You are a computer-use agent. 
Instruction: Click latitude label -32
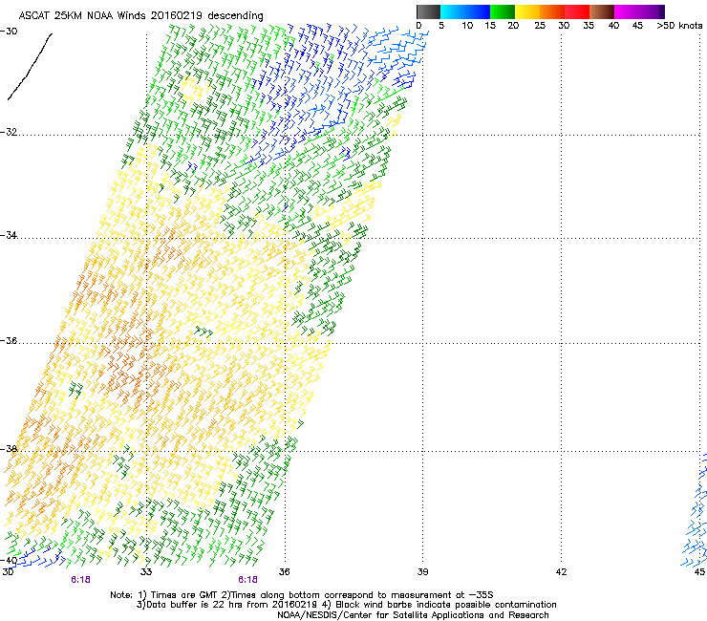point(9,132)
